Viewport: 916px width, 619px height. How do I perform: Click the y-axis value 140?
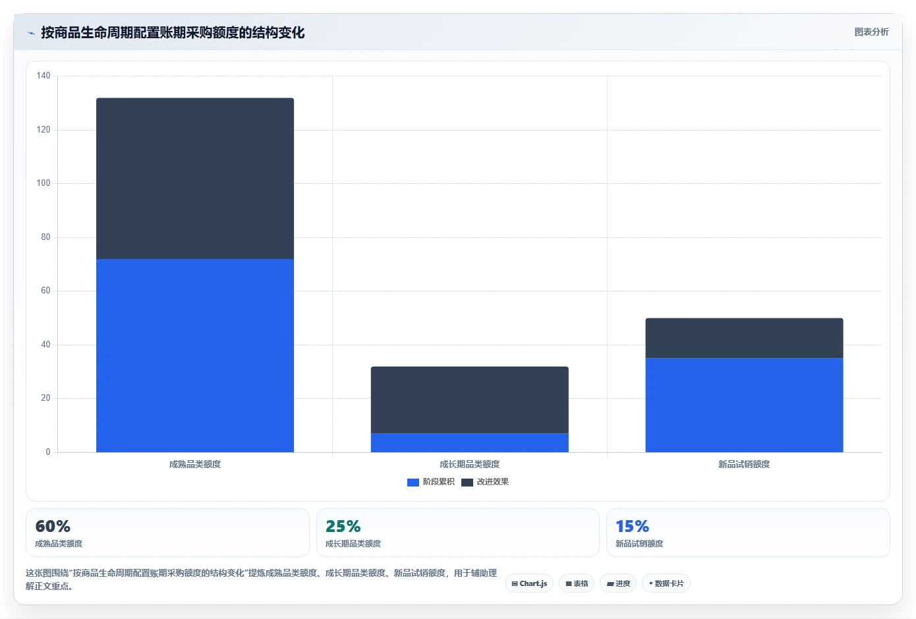43,76
